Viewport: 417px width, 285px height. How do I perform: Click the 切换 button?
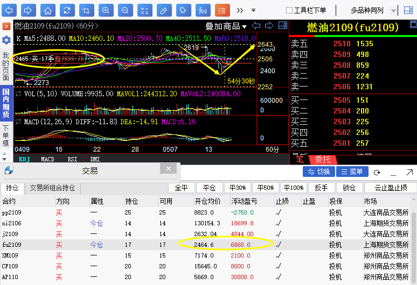(319, 172)
